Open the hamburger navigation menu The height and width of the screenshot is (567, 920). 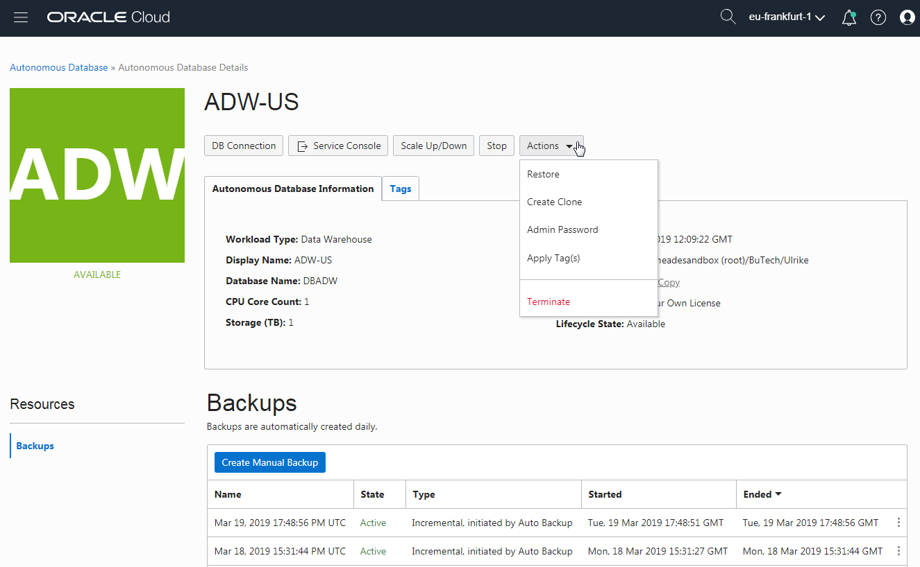point(21,17)
